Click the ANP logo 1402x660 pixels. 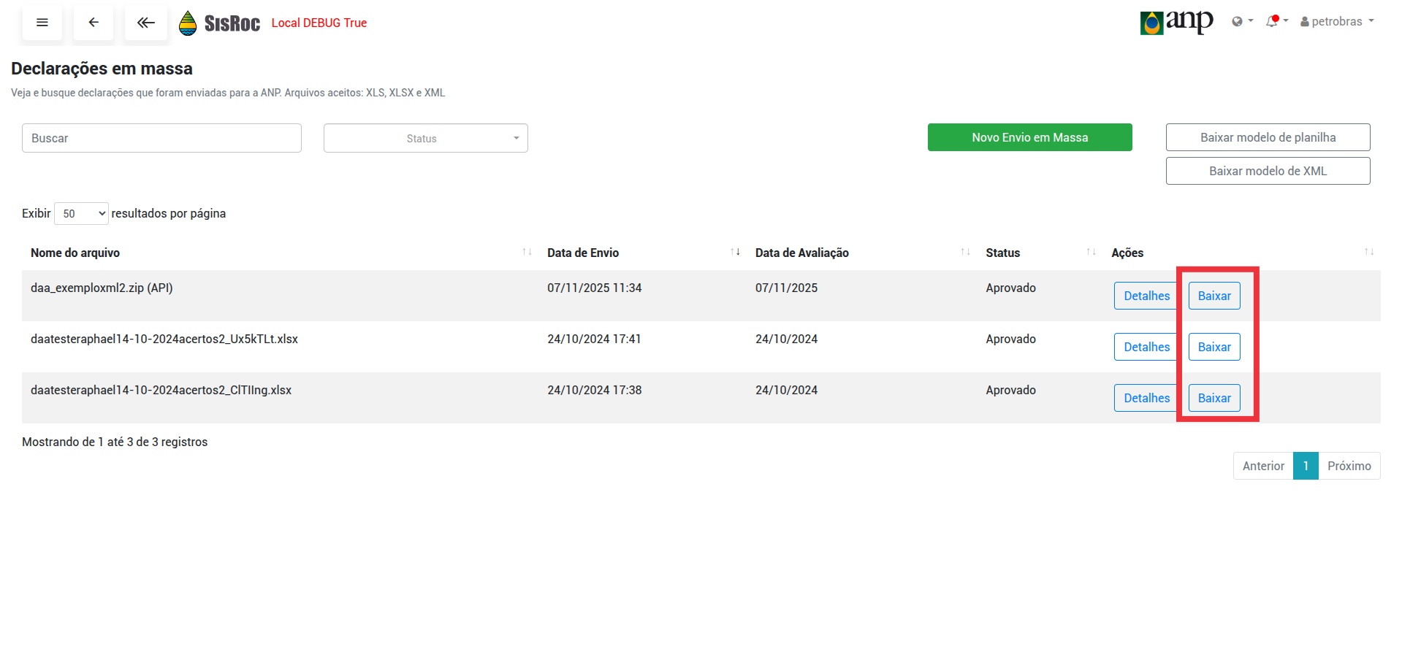tap(1176, 22)
